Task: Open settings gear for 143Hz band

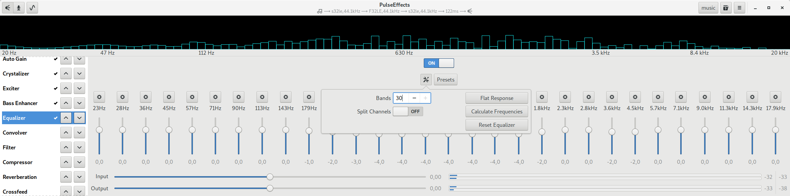Action: click(286, 97)
